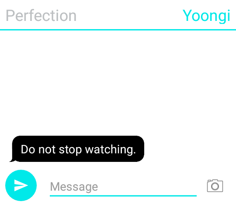The height and width of the screenshot is (205, 236).
Task: Click the 'Do not stop watching.' message
Action: click(x=78, y=150)
